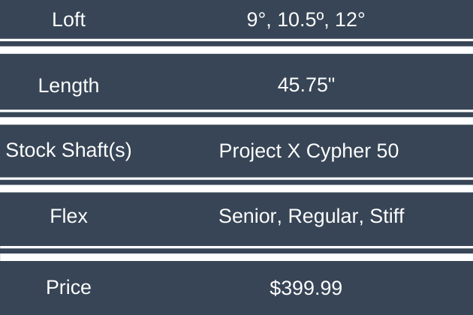Click the X in Project X Cypher
This screenshot has height=315, width=473.
pos(294,151)
